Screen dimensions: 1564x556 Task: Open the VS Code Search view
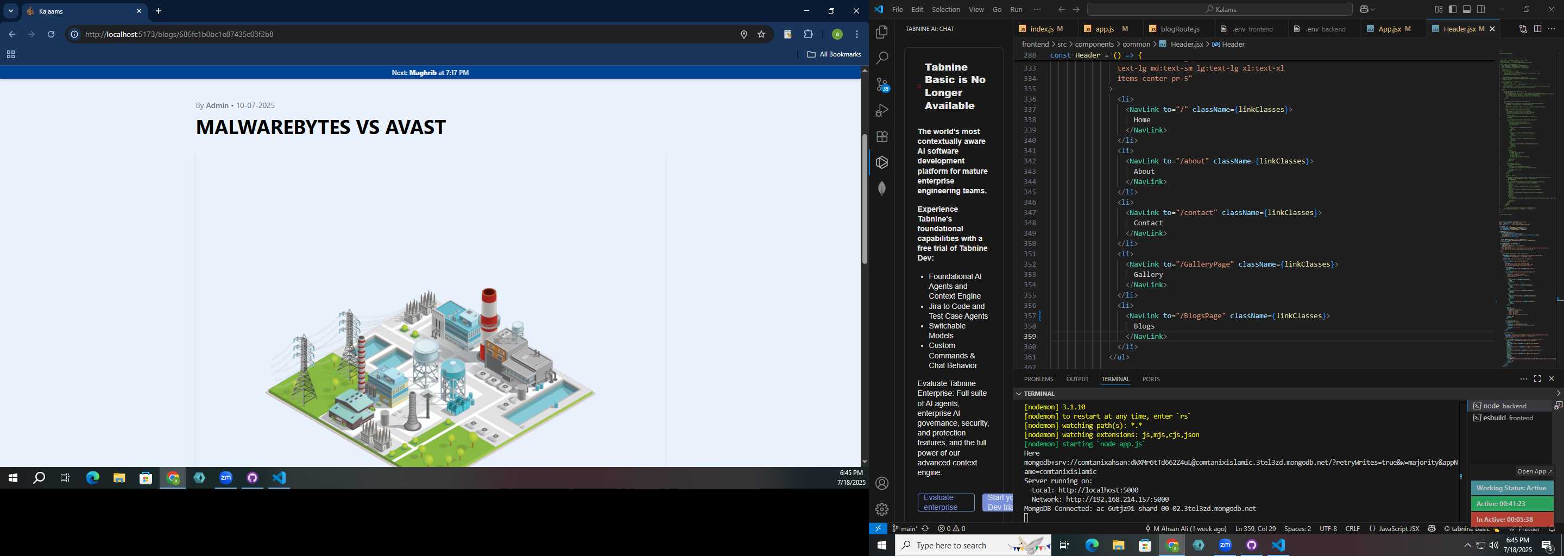(881, 58)
